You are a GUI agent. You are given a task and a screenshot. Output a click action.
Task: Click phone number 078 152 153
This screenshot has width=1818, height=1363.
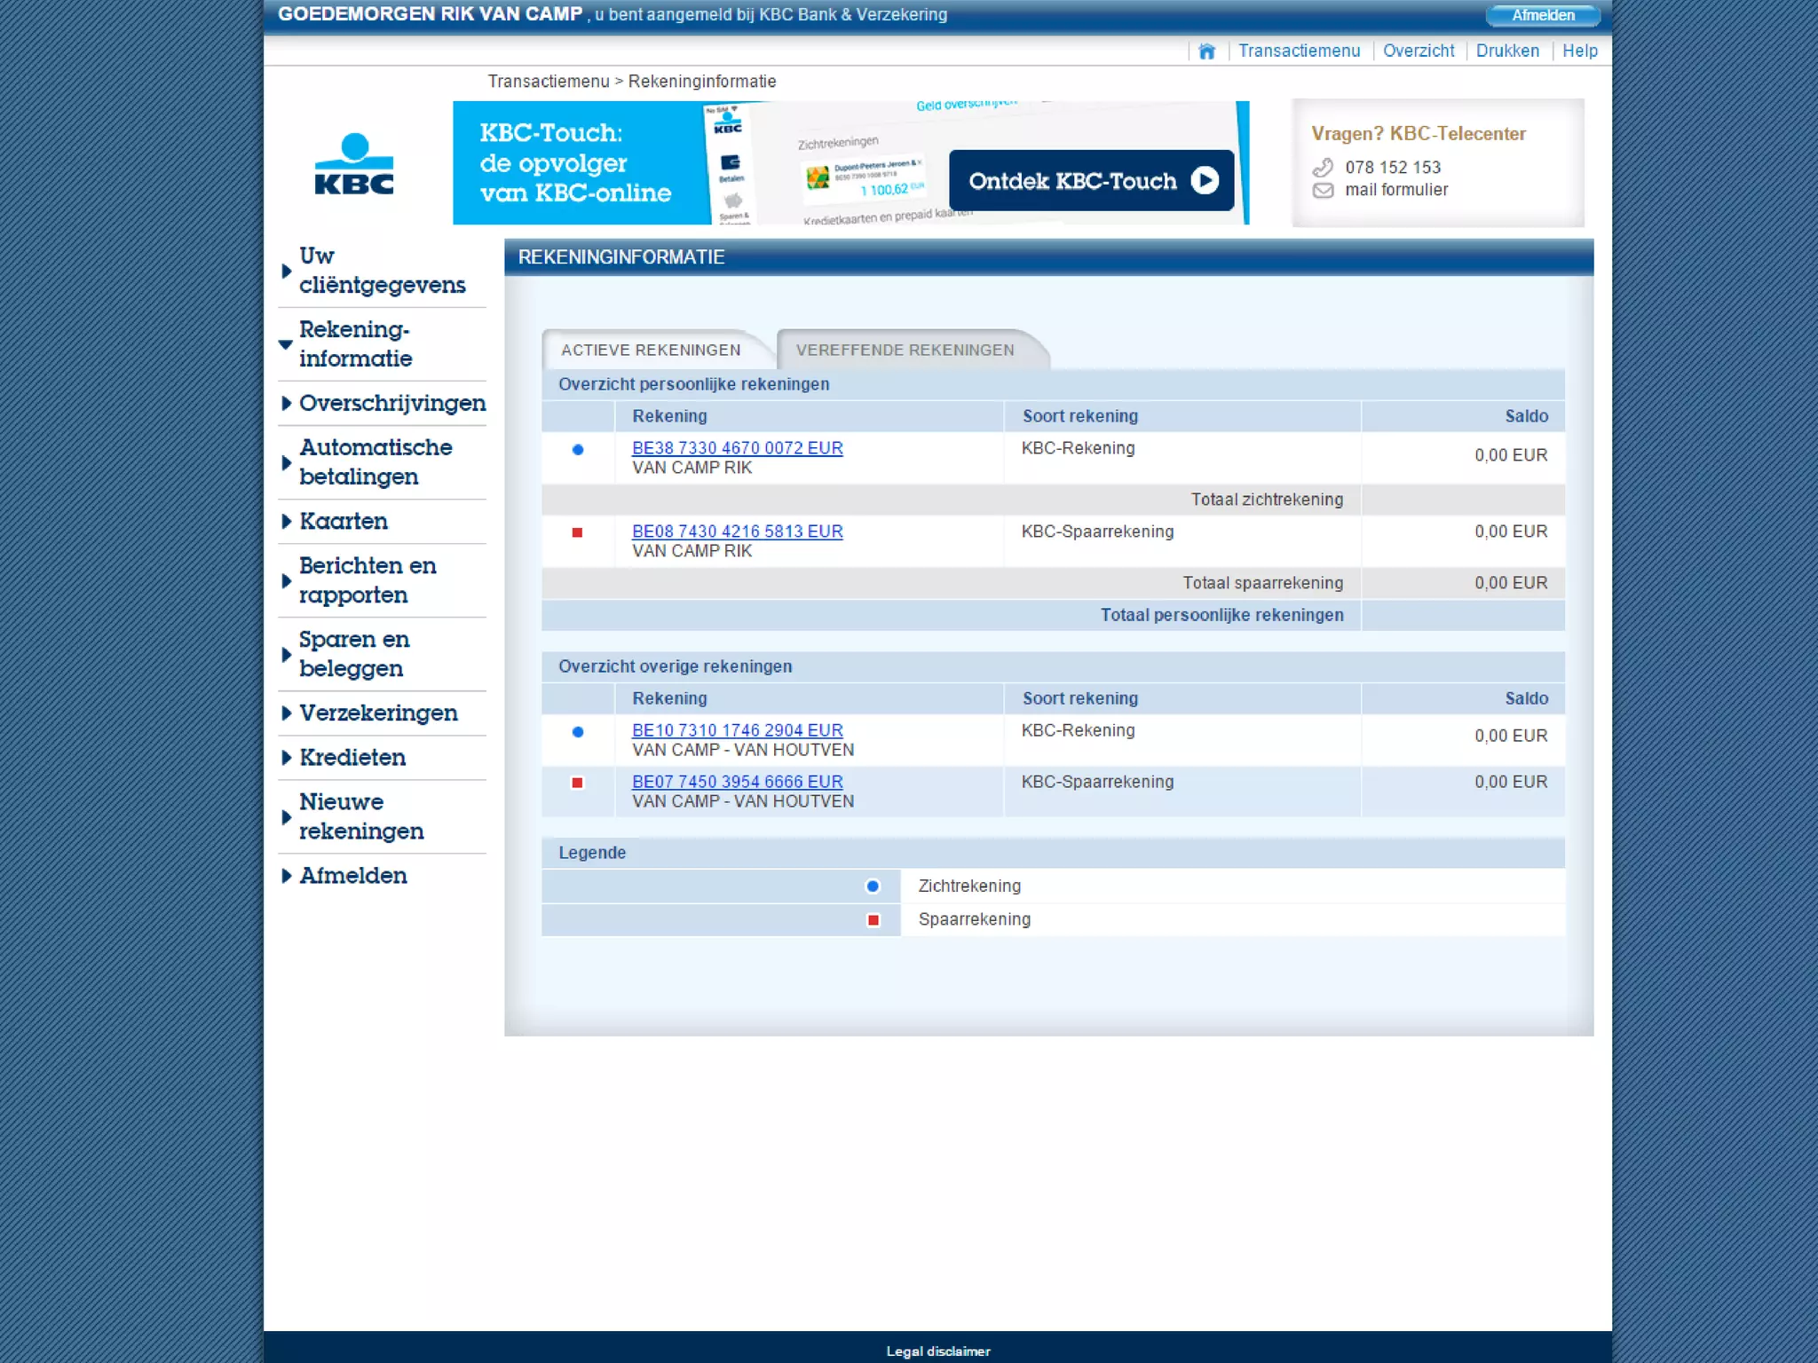(1393, 168)
